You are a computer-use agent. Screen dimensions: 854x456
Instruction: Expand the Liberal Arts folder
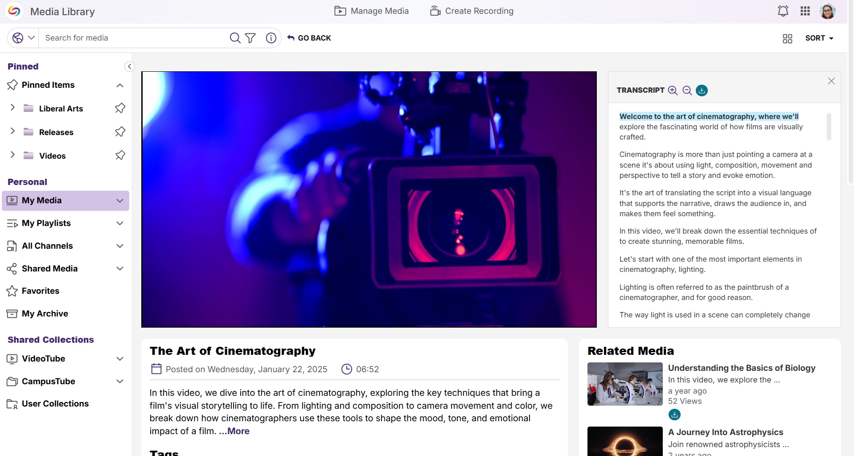click(12, 107)
